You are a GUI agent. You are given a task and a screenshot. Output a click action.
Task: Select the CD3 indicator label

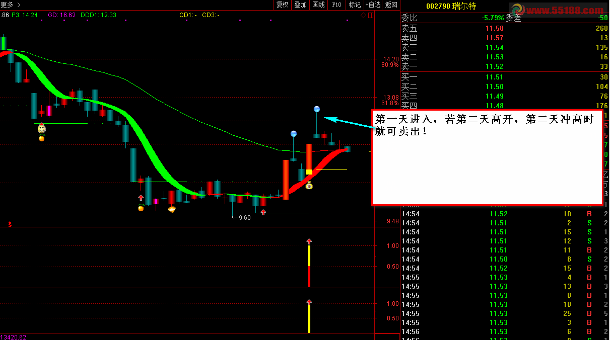click(211, 15)
